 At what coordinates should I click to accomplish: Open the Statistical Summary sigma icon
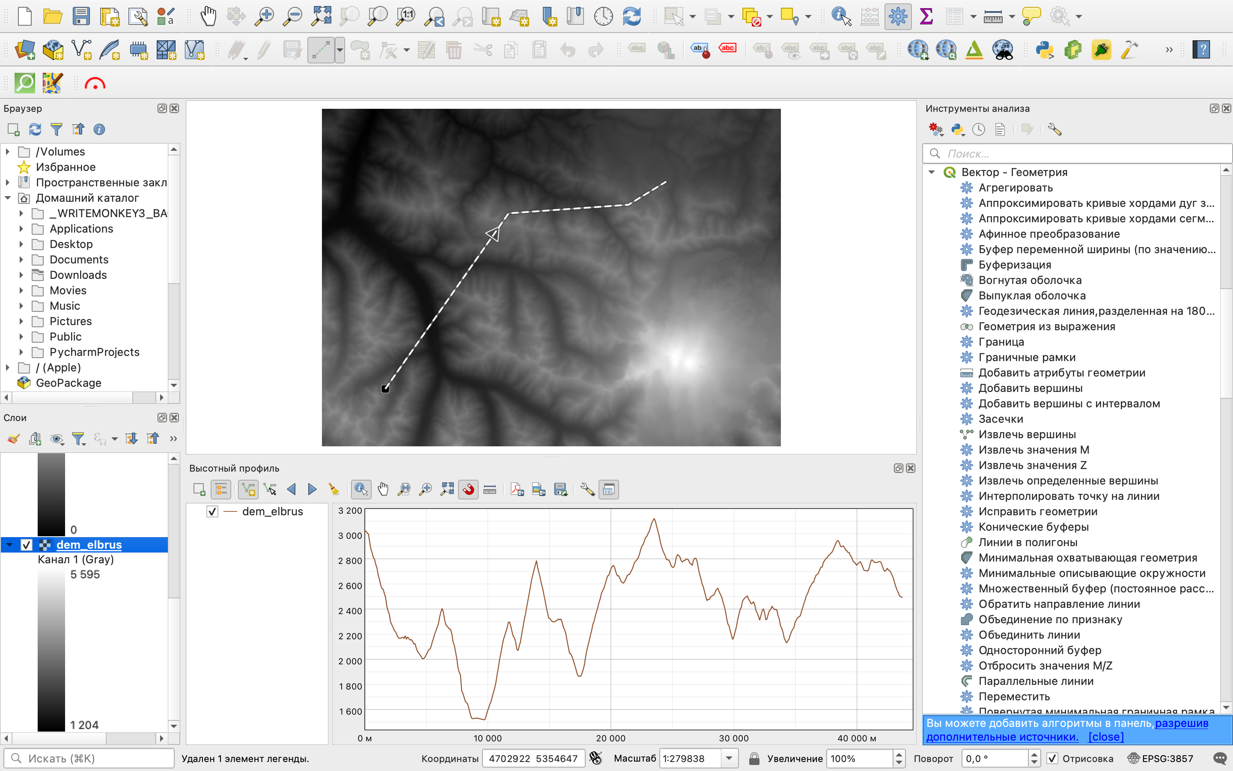926,16
